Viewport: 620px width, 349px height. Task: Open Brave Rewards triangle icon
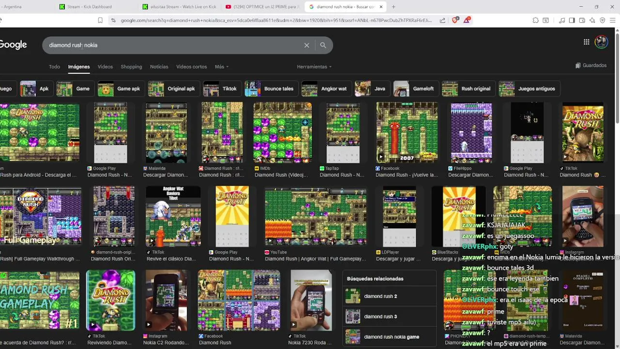click(x=466, y=20)
